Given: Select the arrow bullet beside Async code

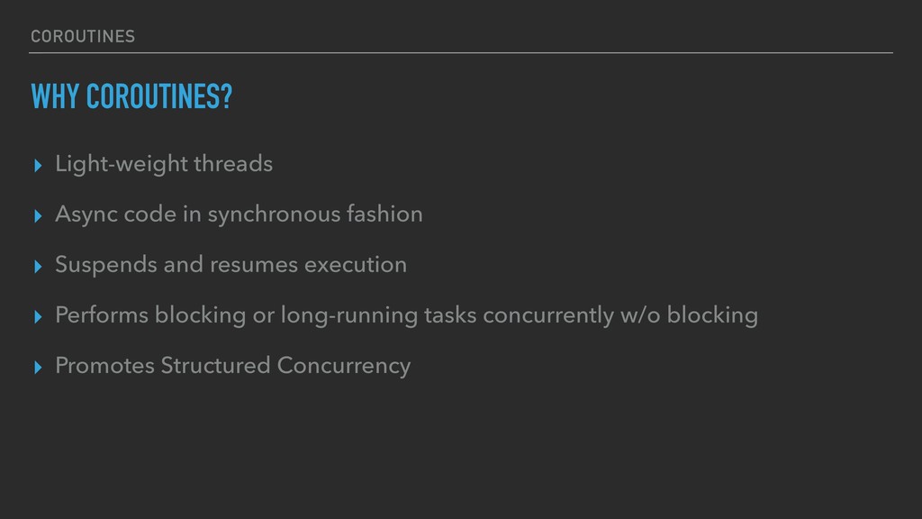Looking at the screenshot, I should pos(38,216).
